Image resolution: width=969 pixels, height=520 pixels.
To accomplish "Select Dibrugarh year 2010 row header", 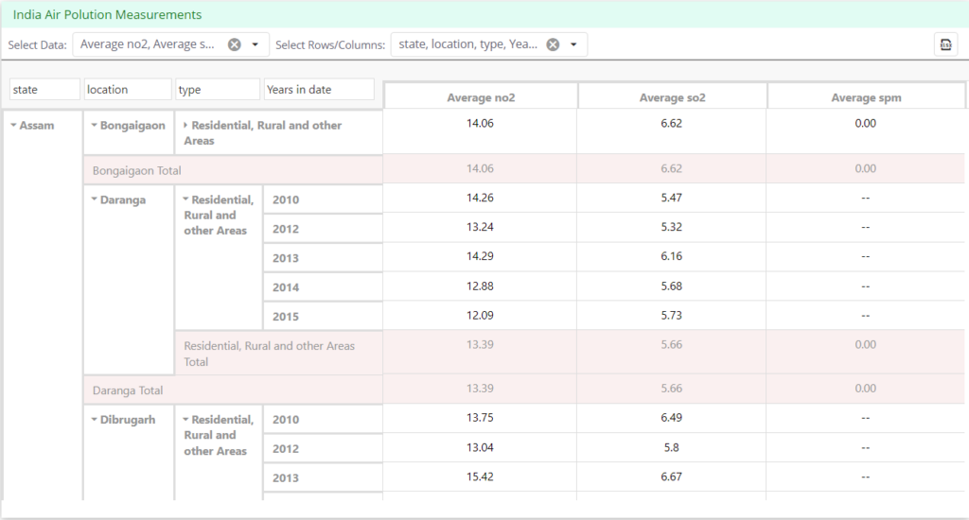I will 323,420.
